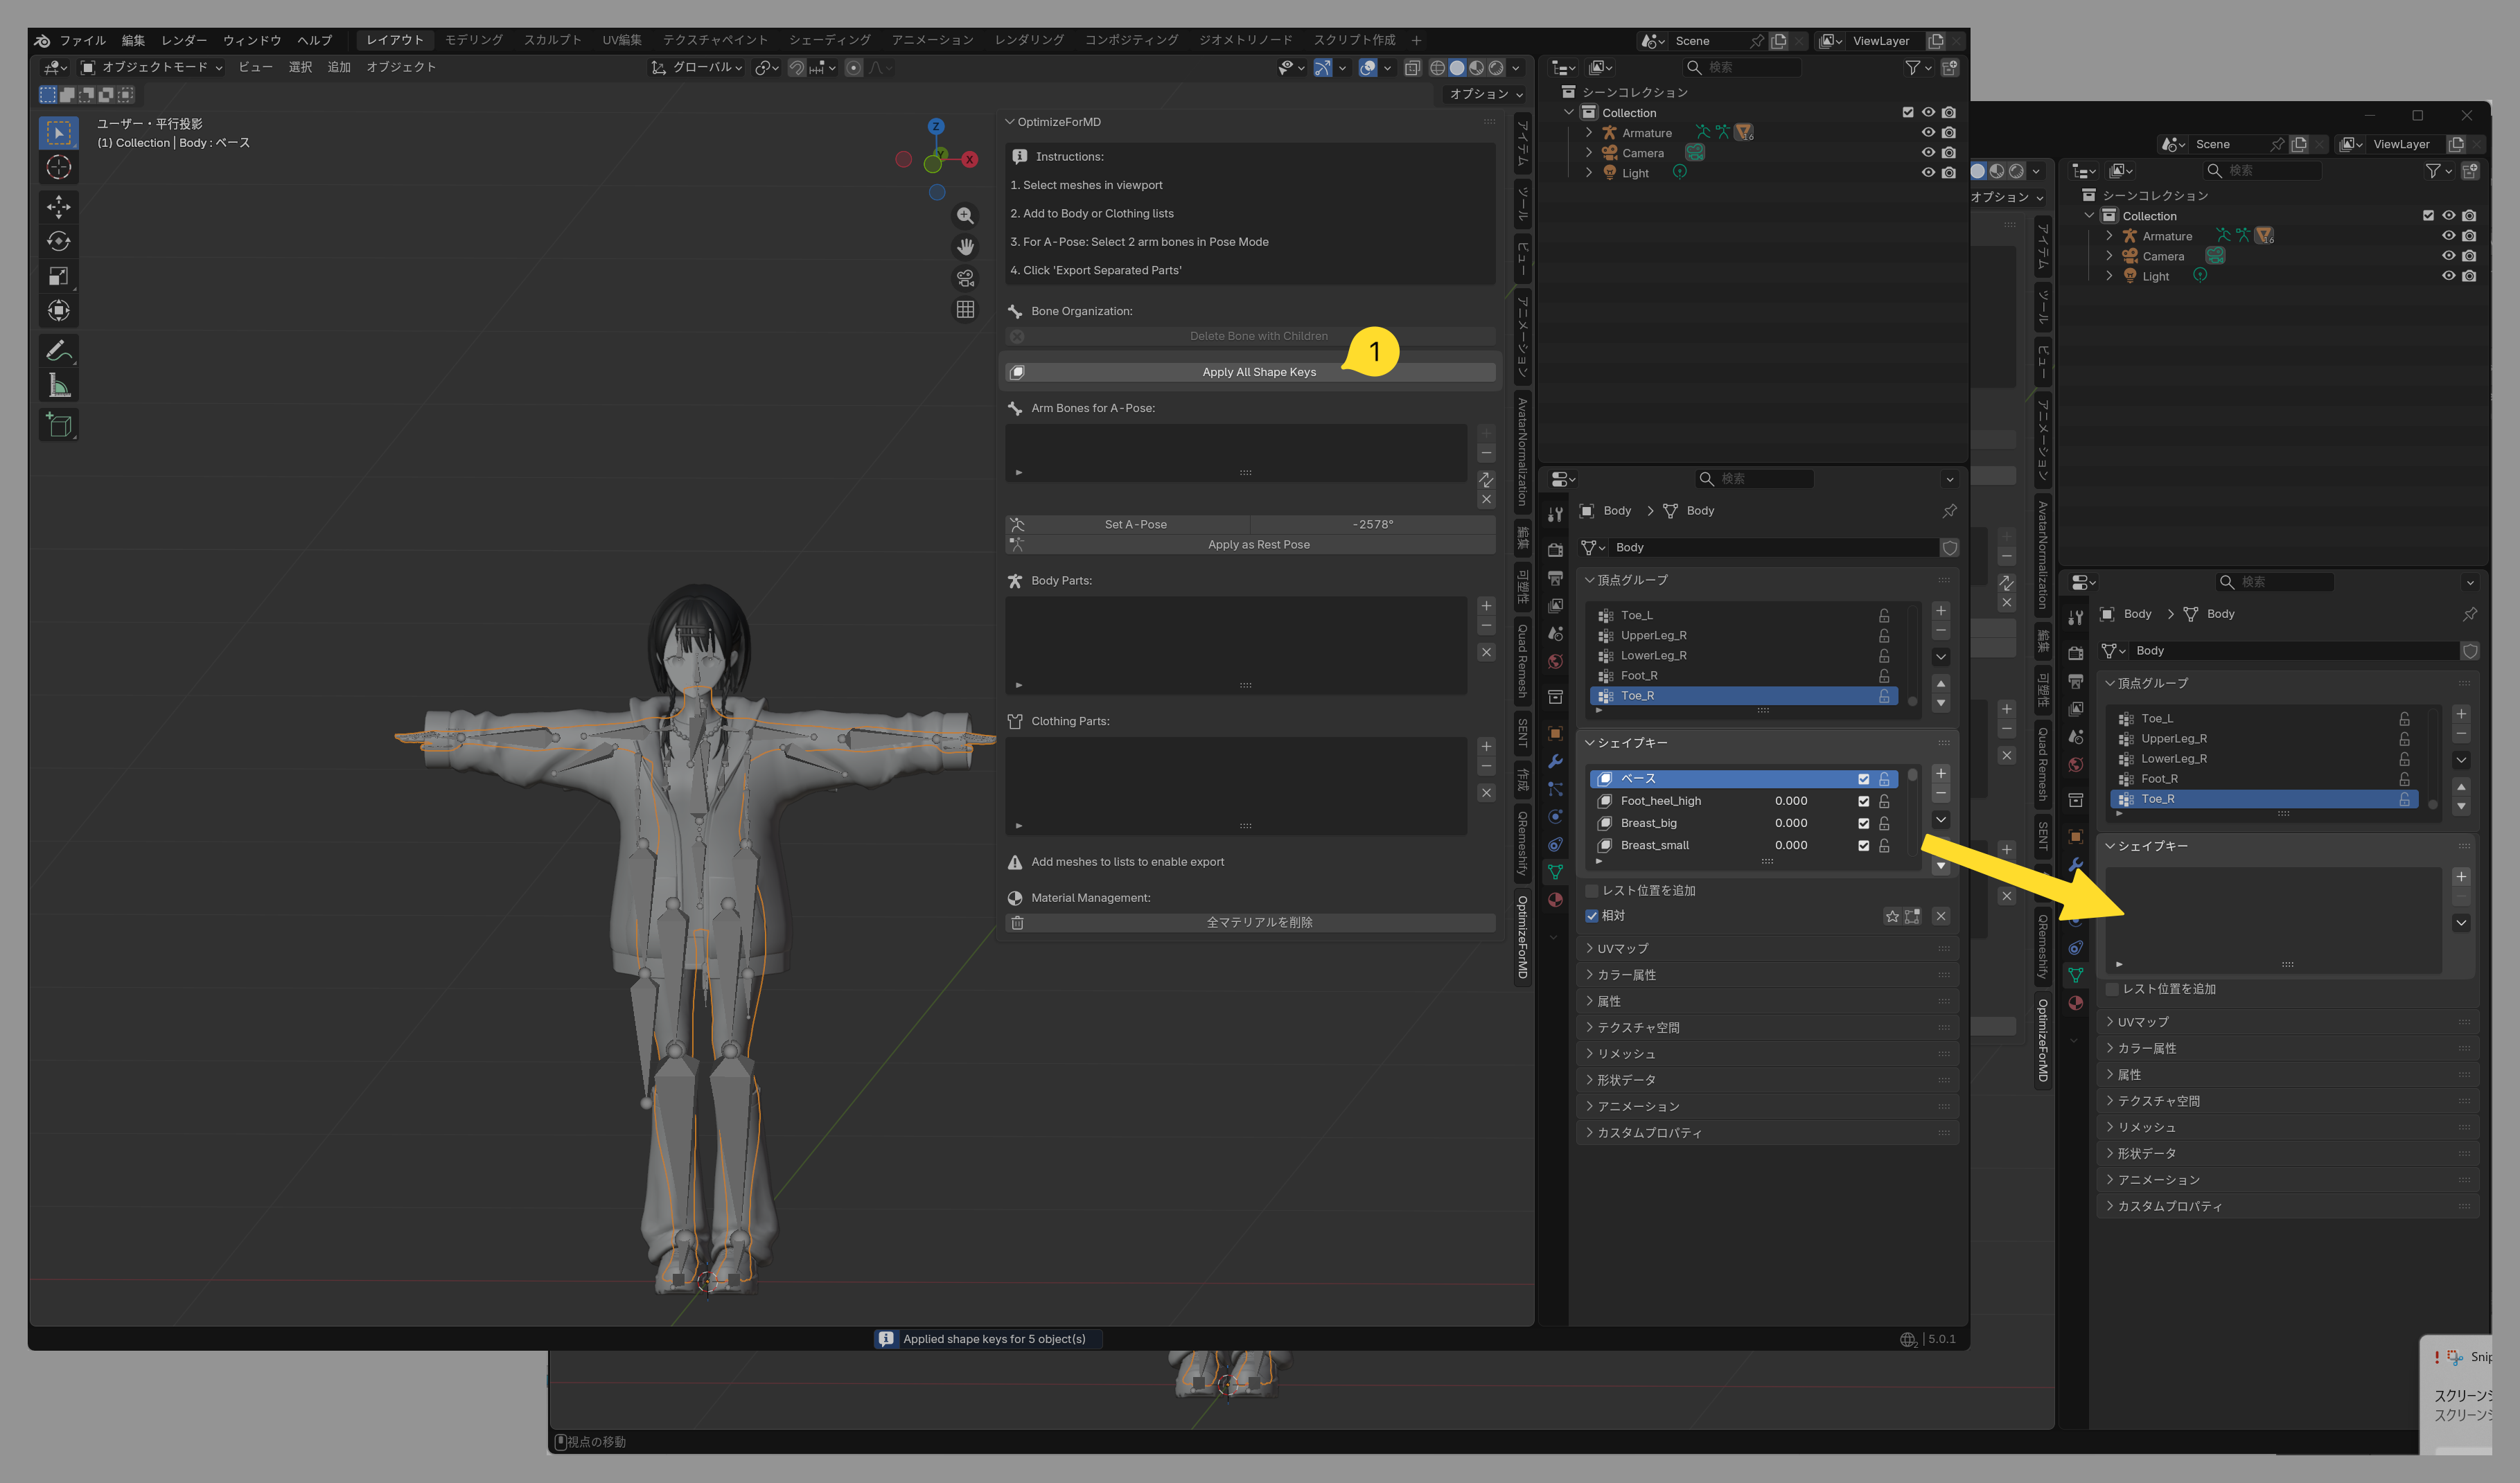
Task: Click the Add Cube tool
Action: tap(58, 425)
